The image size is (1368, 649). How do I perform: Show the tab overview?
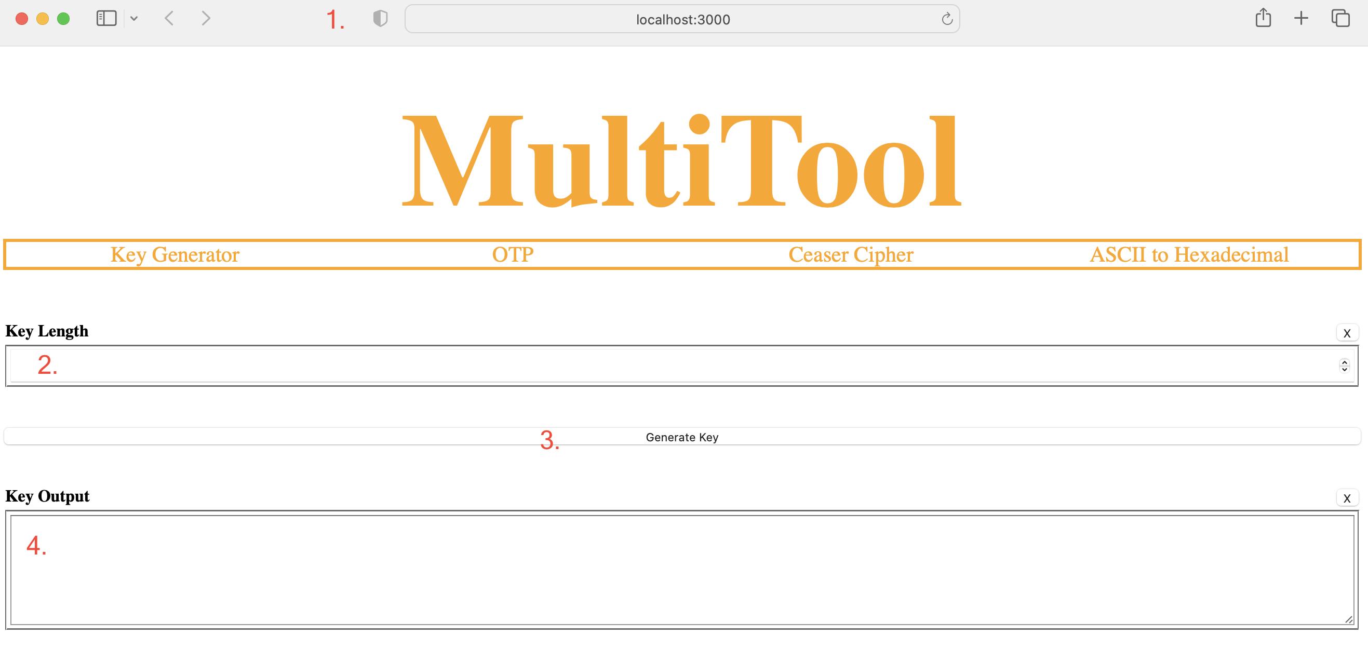(1340, 18)
